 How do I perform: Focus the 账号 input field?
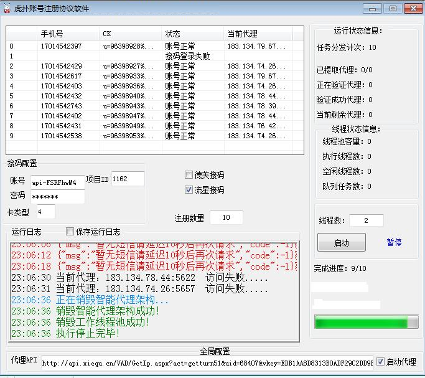tap(57, 181)
